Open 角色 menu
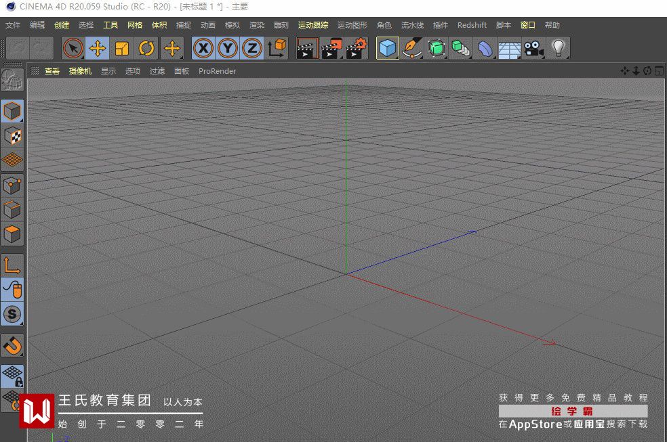Screen dimensions: 667x442 384,25
